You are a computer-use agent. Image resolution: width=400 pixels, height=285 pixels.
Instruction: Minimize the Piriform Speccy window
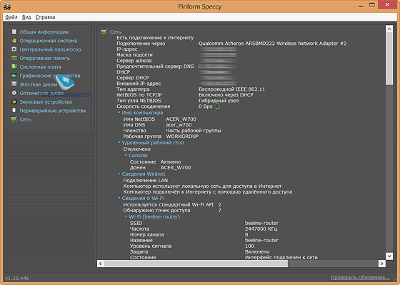(x=361, y=6)
